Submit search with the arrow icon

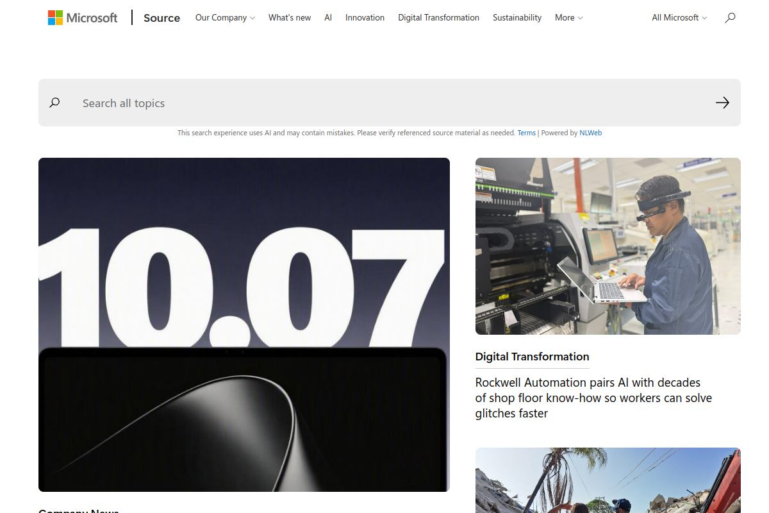[x=722, y=103]
